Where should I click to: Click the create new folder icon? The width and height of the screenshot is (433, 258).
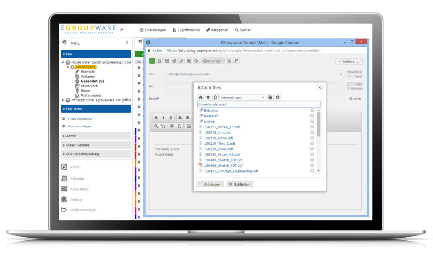[x=271, y=98]
